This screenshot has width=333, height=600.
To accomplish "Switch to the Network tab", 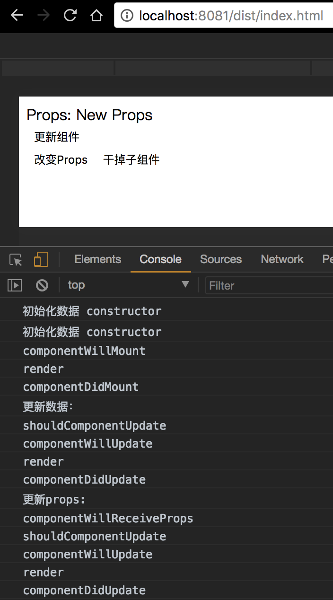I will coord(282,259).
